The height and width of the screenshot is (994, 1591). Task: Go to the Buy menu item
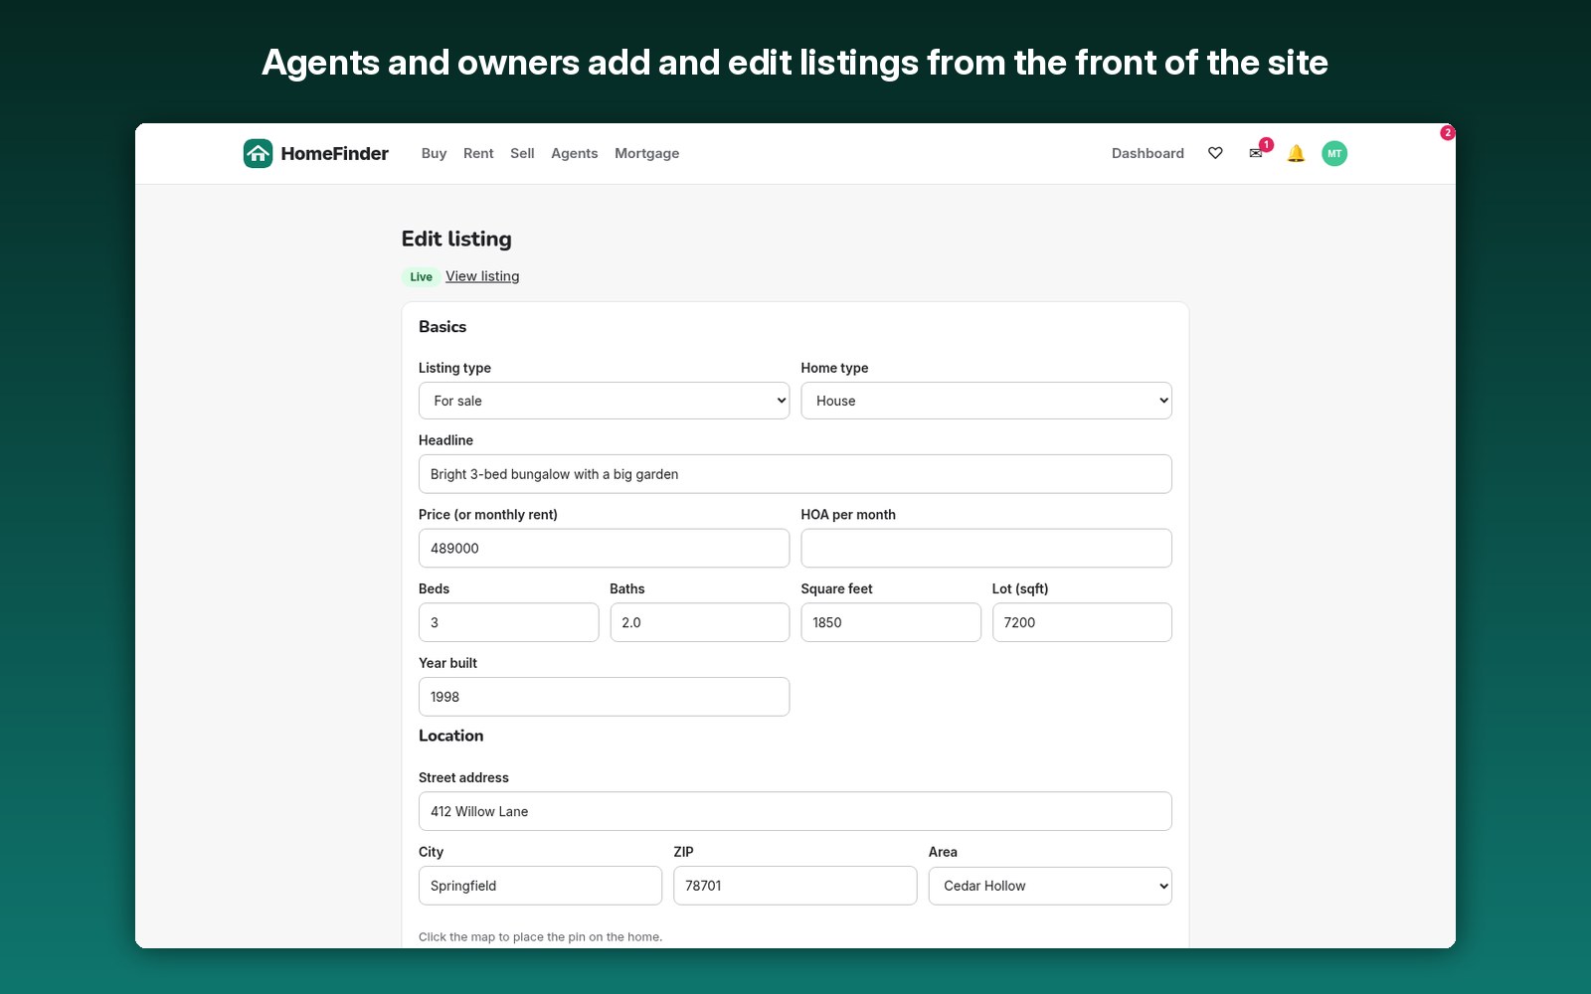[x=434, y=153]
